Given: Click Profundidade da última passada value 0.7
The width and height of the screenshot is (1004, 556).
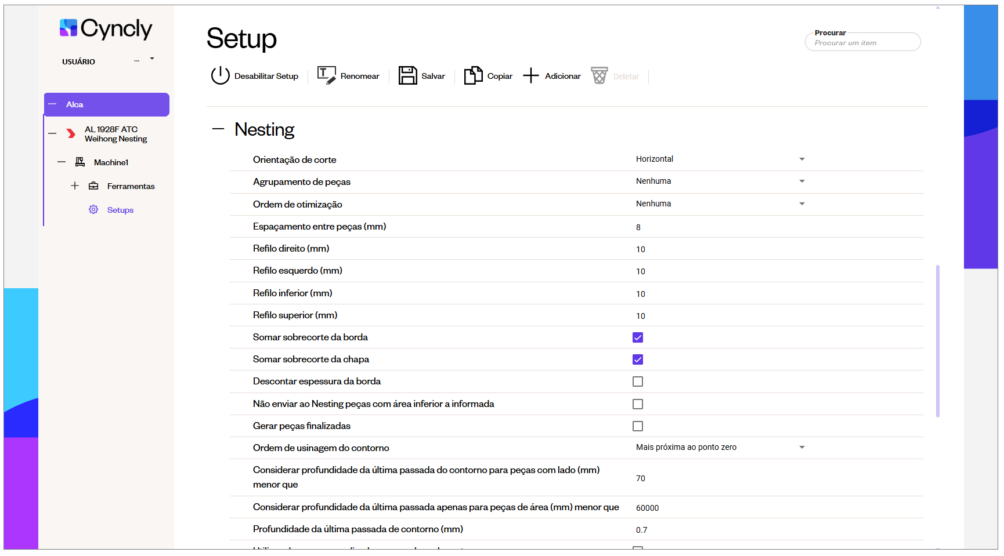Looking at the screenshot, I should coord(642,530).
